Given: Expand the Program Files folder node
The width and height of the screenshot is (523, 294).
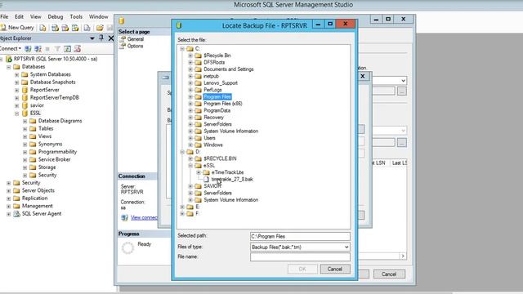Looking at the screenshot, I should tap(190, 97).
